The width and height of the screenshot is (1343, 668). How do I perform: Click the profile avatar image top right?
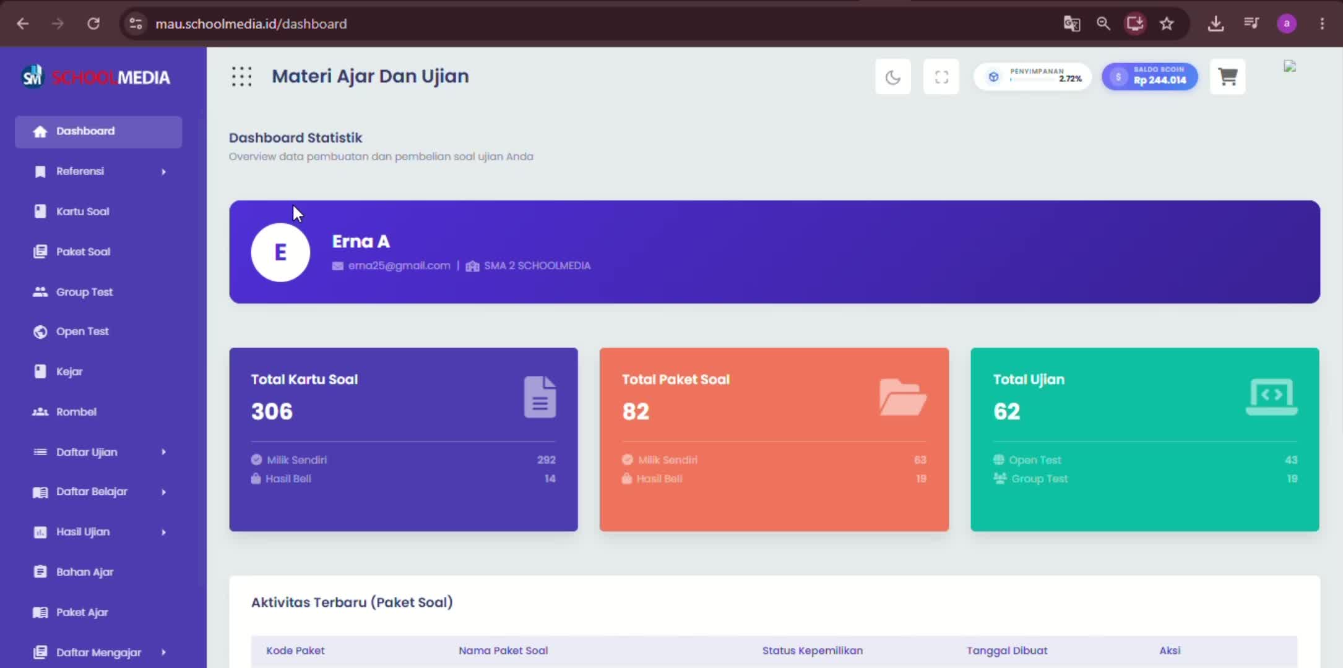point(1290,67)
